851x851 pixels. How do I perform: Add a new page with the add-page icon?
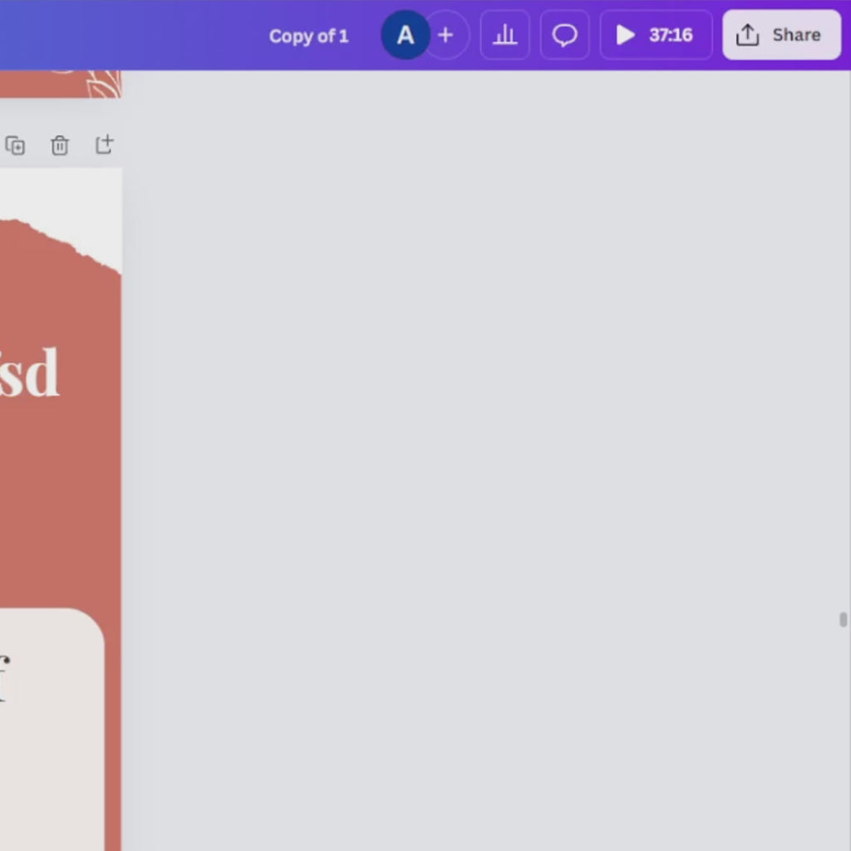tap(104, 145)
